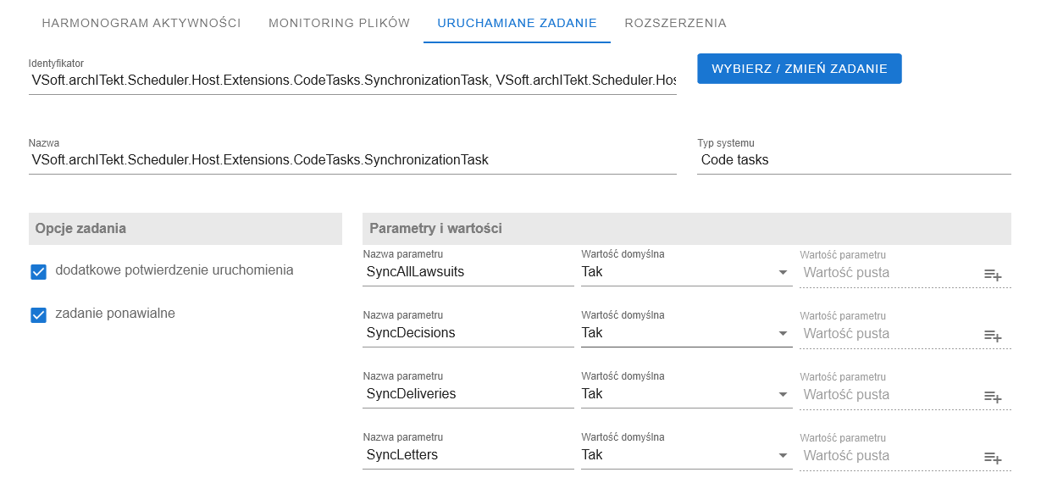Click the Wybierz / Zmień zadanie button
The height and width of the screenshot is (478, 1052).
[800, 69]
